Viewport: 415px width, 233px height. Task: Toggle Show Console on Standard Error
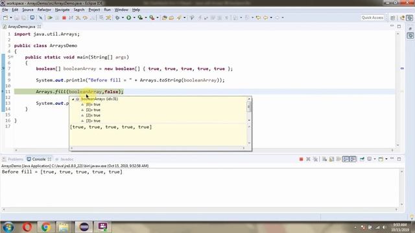(x=353, y=159)
